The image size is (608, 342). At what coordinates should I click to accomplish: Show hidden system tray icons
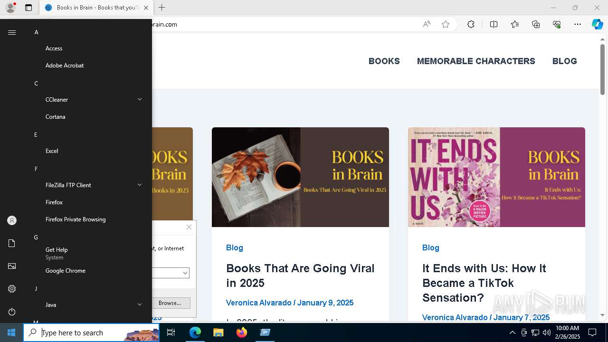click(512, 332)
